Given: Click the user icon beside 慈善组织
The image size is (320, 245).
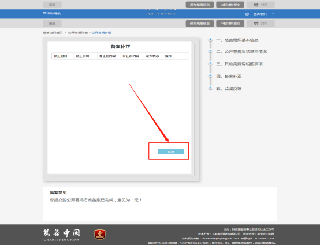Looking at the screenshot, I should [x=247, y=14].
